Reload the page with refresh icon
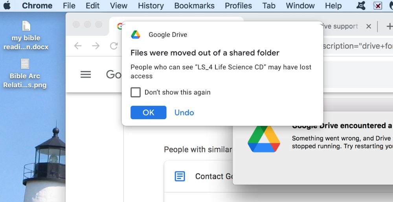 114,46
